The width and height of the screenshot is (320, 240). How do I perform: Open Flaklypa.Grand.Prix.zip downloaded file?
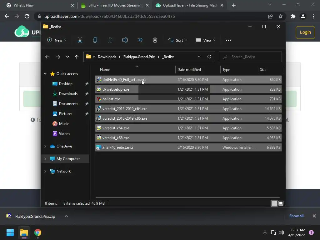tap(35, 216)
